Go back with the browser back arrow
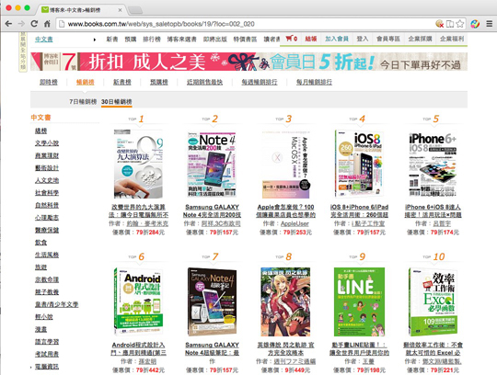497x375 pixels. tap(8, 24)
